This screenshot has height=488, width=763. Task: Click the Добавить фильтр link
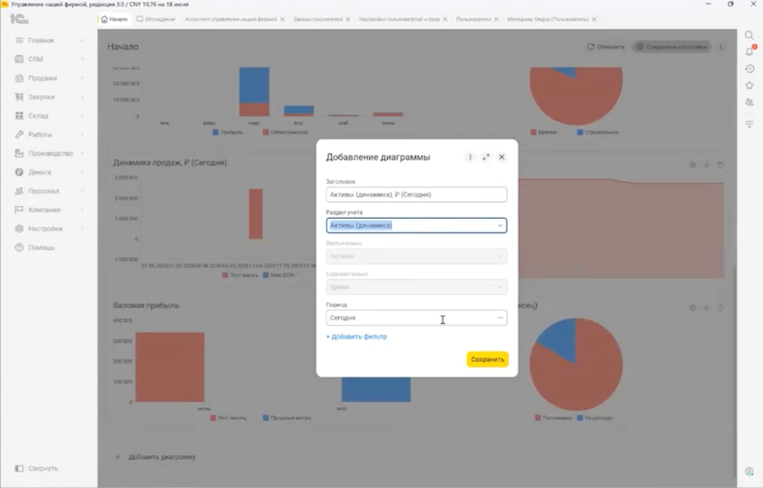coord(356,336)
